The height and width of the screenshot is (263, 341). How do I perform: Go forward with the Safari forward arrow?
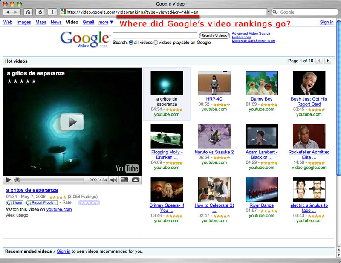16,12
